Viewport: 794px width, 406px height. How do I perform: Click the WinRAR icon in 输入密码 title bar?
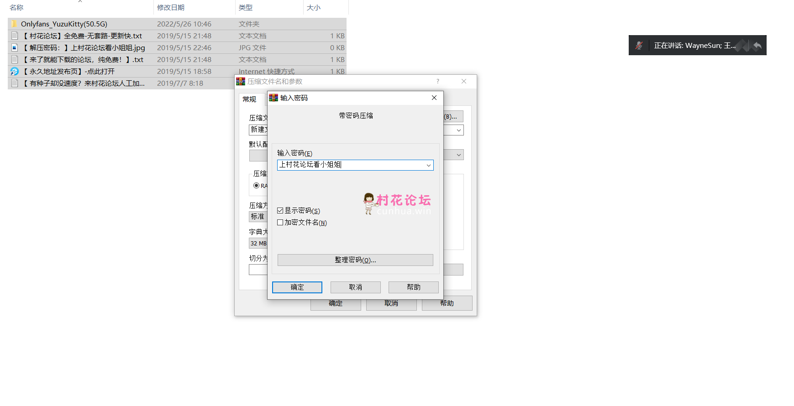tap(273, 98)
